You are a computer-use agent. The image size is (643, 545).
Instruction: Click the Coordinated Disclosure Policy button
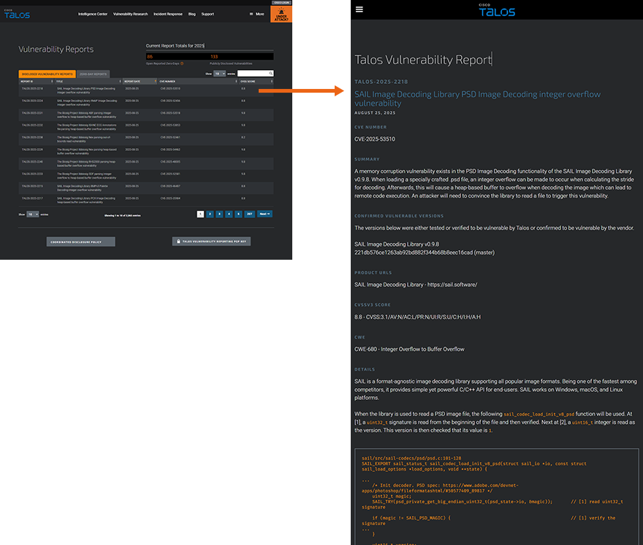tap(80, 241)
